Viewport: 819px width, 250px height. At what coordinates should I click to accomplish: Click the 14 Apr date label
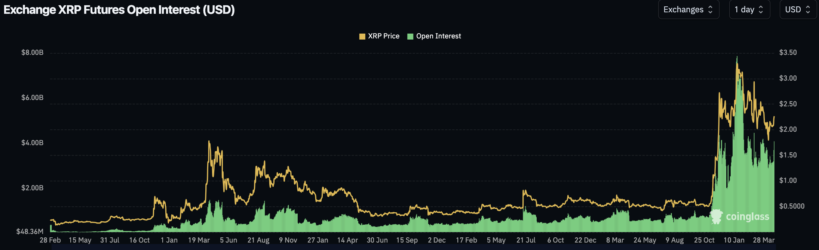347,240
